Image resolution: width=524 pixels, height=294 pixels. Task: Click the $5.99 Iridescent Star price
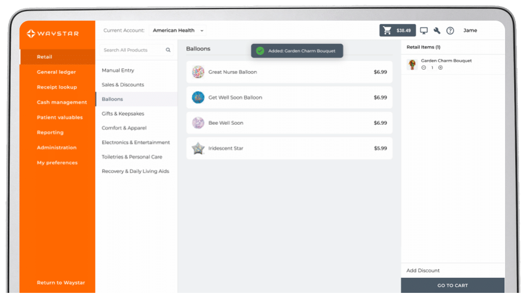click(380, 148)
